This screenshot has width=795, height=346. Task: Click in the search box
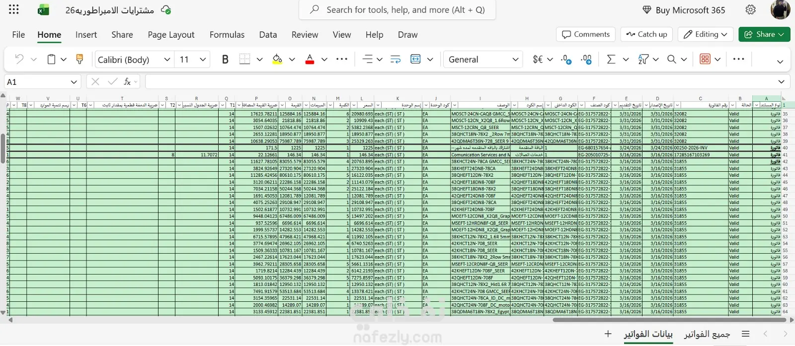point(397,10)
